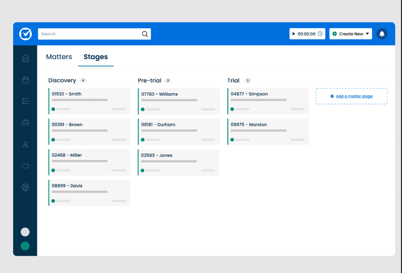Image resolution: width=402 pixels, height=273 pixels.
Task: Open the 04877 - Simpson matter card
Action: [268, 101]
